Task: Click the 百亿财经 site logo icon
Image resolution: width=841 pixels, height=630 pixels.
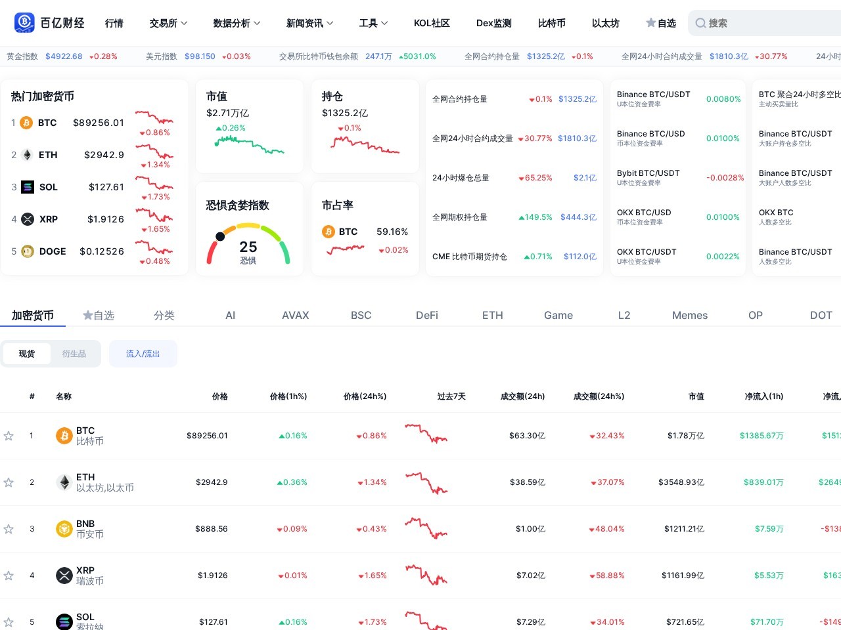Action: coord(24,23)
